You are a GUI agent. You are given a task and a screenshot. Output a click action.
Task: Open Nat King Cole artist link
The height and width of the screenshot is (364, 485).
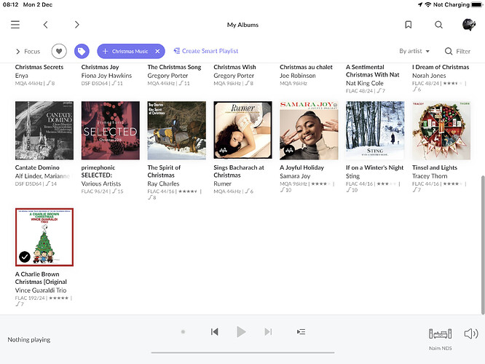pos(365,83)
